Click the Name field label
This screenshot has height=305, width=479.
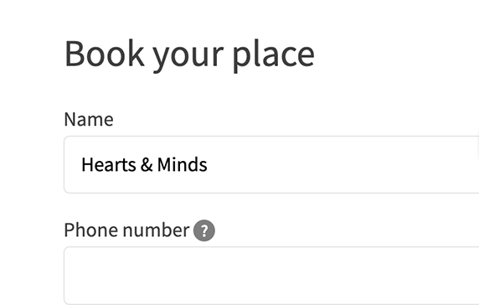coord(89,119)
